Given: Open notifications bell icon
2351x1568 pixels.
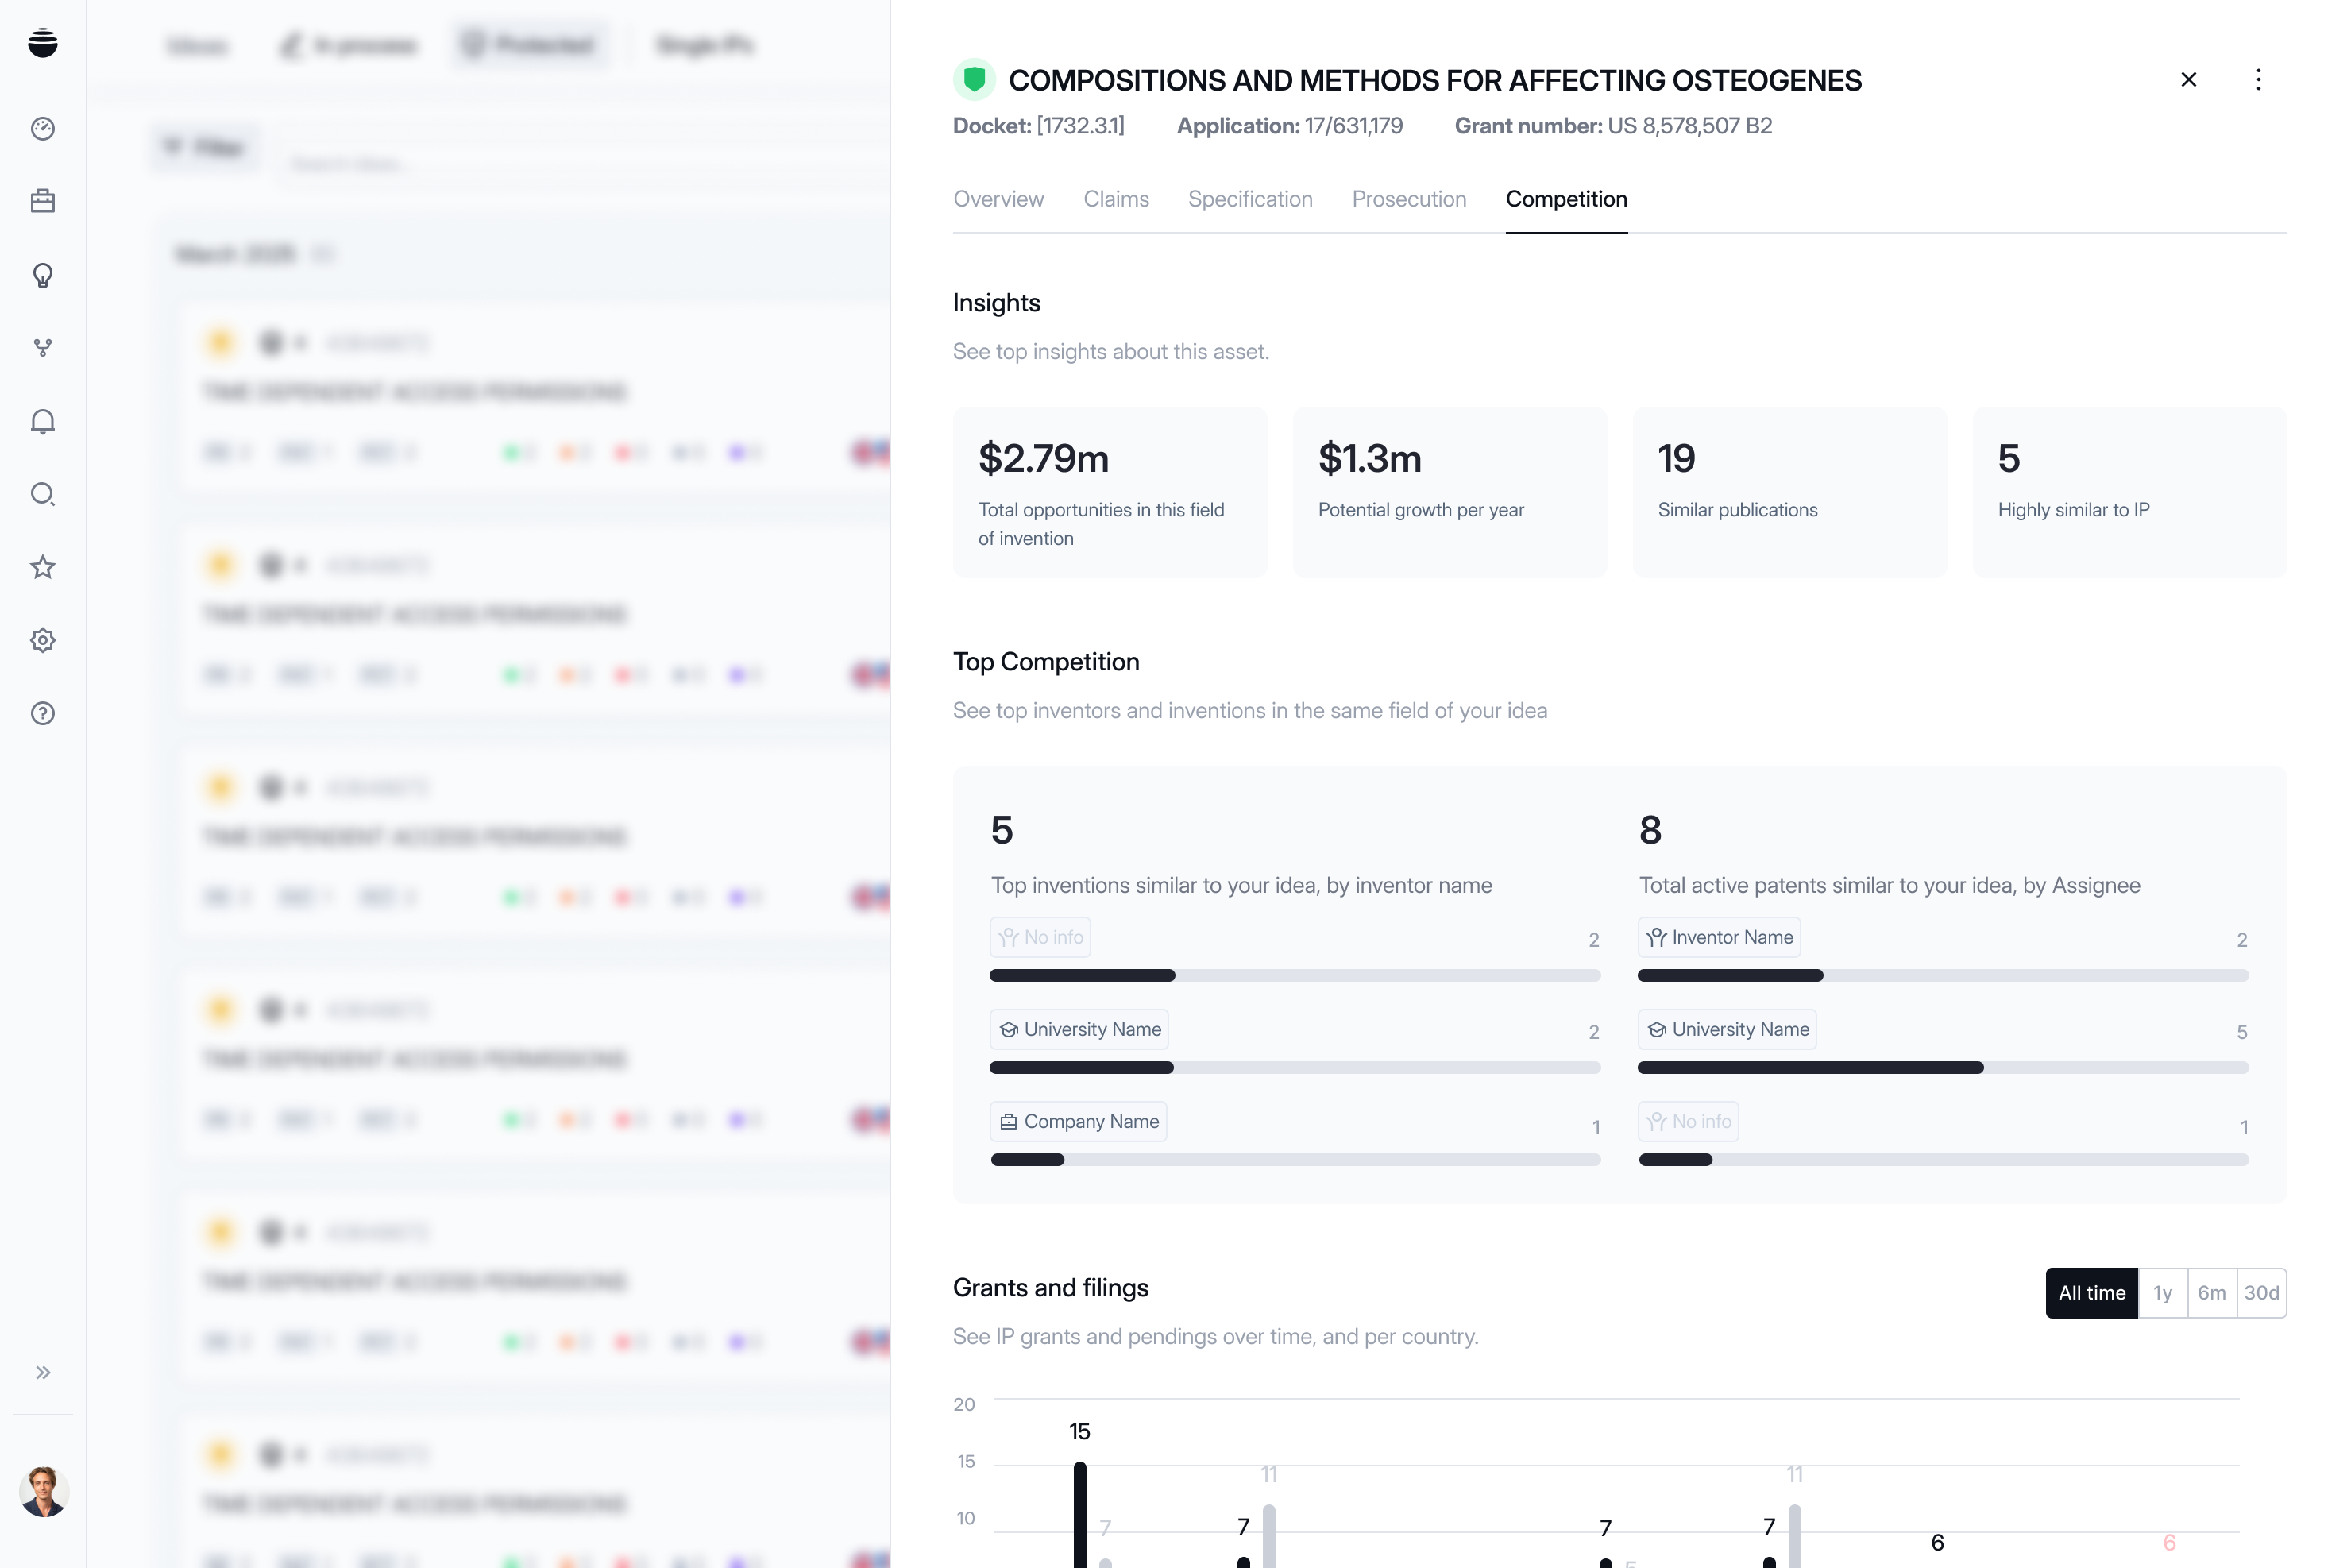Looking at the screenshot, I should pos(43,421).
